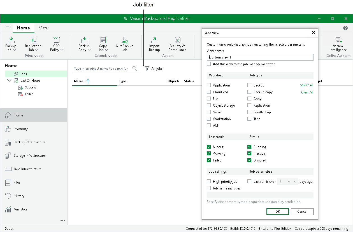Click the All jobs filter funnel icon
The height and width of the screenshot is (232, 353).
tap(147, 68)
